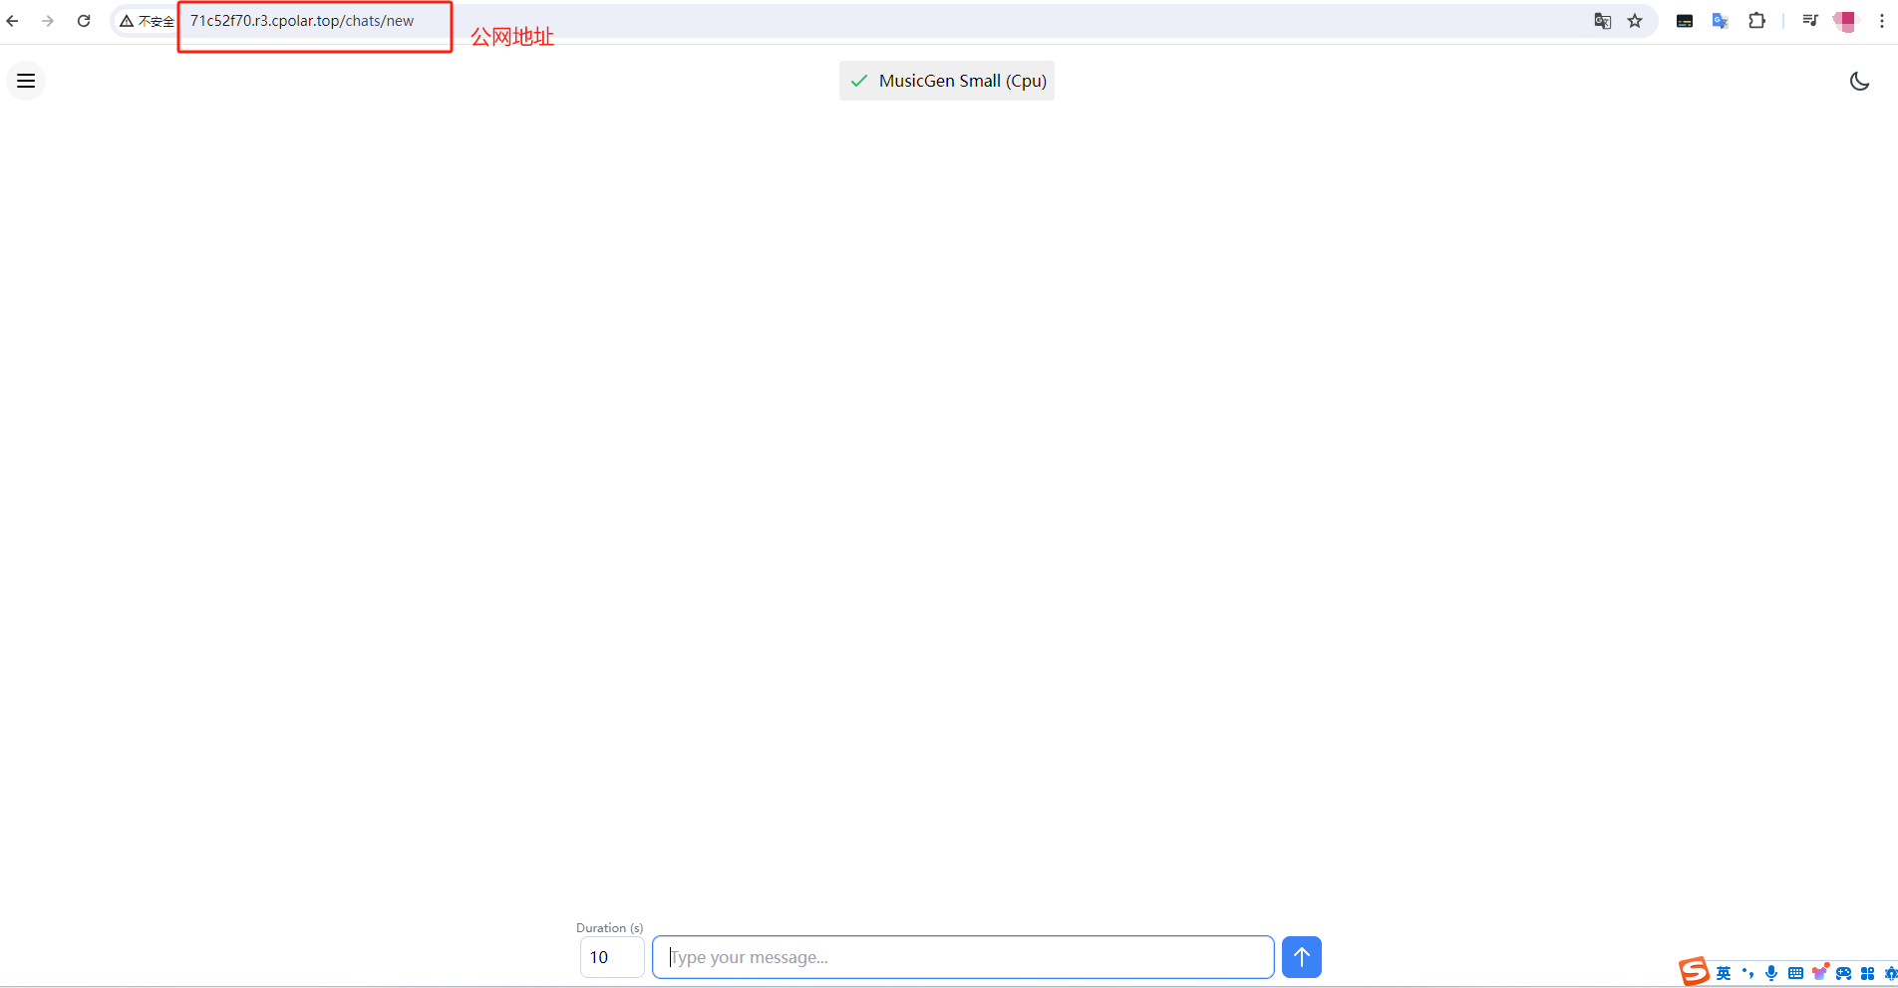Click the Sogou input method S logo
The width and height of the screenshot is (1898, 988).
click(x=1694, y=971)
